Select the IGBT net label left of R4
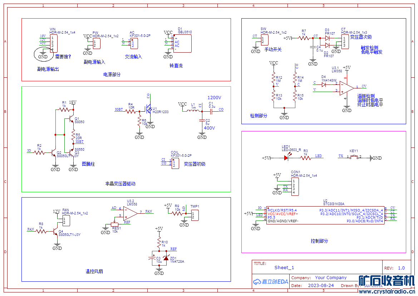The height and width of the screenshot is (296, 418). click(x=119, y=110)
